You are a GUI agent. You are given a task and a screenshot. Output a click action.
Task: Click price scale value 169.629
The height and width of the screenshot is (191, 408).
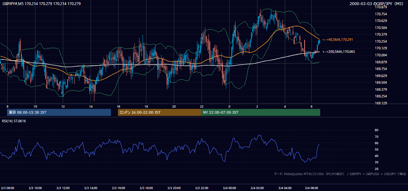[x=381, y=76]
